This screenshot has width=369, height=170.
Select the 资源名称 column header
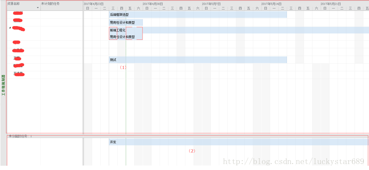(24, 6)
